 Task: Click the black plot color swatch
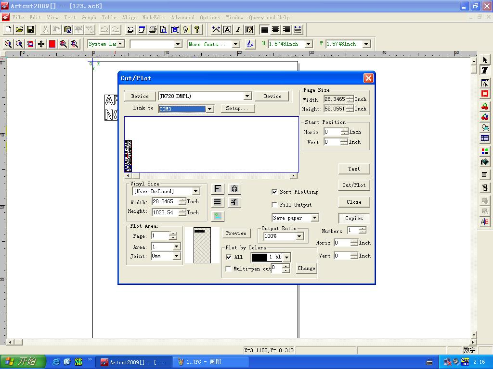click(x=259, y=257)
